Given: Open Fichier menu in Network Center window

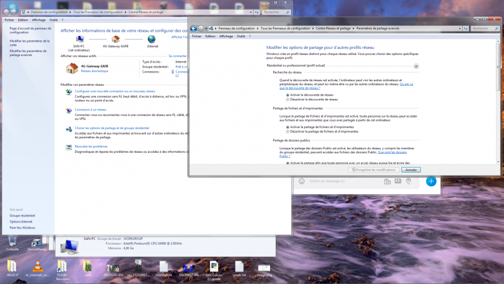Looking at the screenshot, I should click(9, 20).
